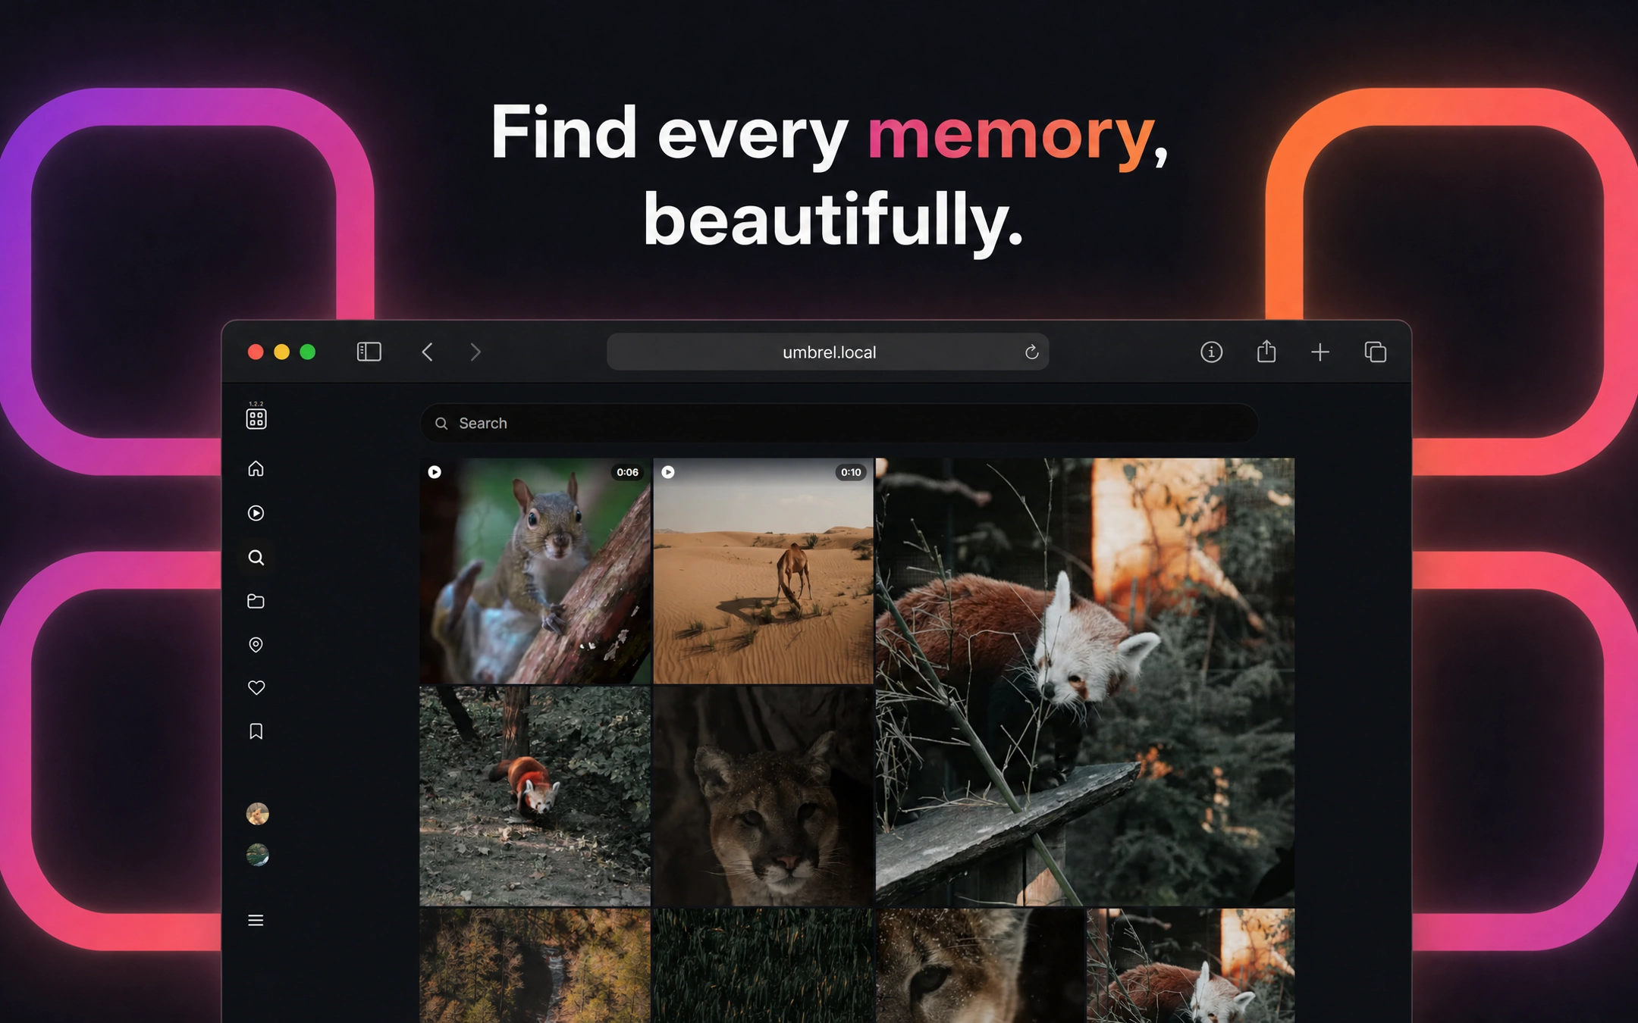This screenshot has height=1023, width=1638.
Task: Open the squirrel video thumbnail
Action: (x=535, y=571)
